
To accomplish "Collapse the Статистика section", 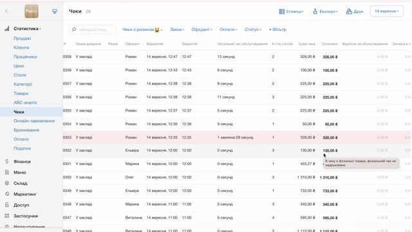I will [27, 28].
